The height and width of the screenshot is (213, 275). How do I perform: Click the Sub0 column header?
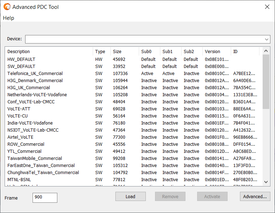tap(149, 52)
